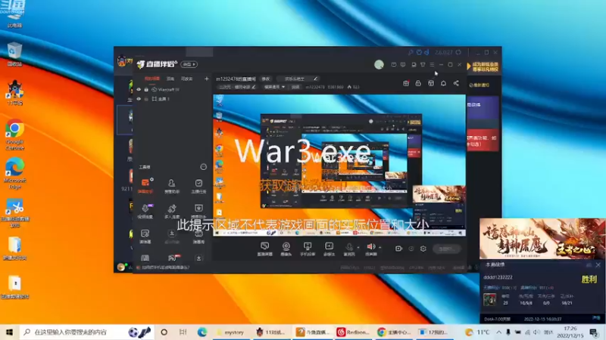Click the pill button beside the app logo
Viewport: 606px width, 340px height.
click(x=189, y=64)
